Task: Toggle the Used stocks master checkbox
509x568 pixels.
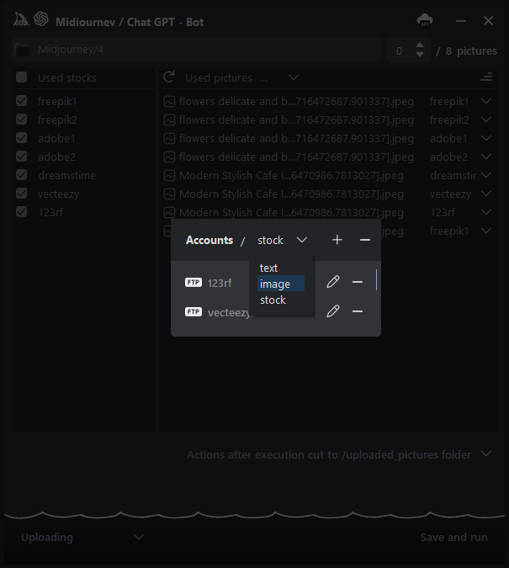Action: [x=21, y=77]
